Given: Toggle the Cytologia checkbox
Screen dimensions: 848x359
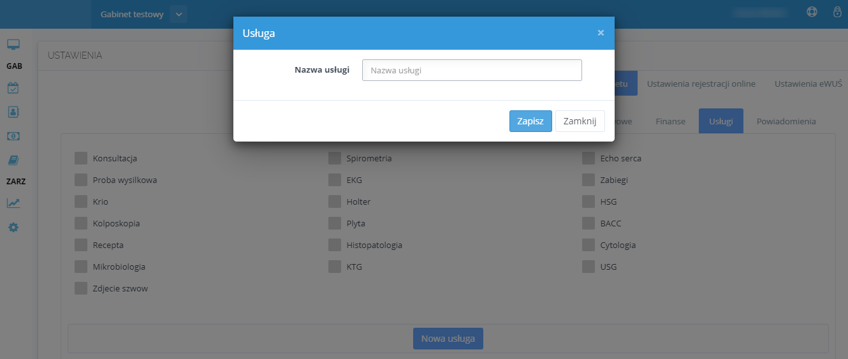Looking at the screenshot, I should [x=588, y=245].
